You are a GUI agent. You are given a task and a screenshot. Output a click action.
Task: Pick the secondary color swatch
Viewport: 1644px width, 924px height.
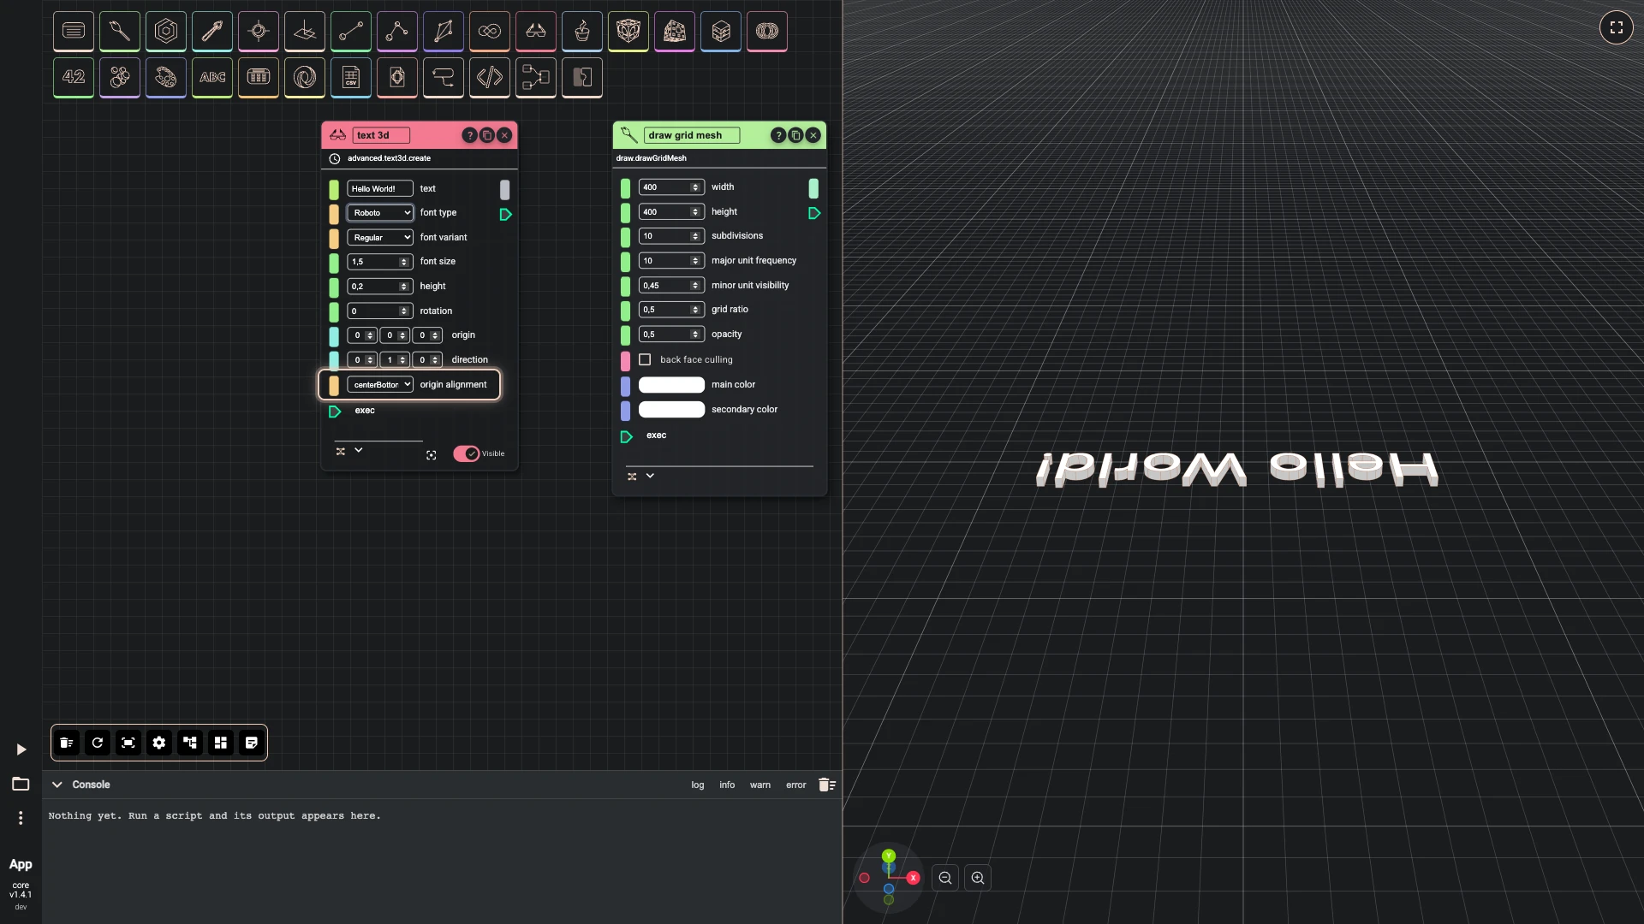point(672,410)
